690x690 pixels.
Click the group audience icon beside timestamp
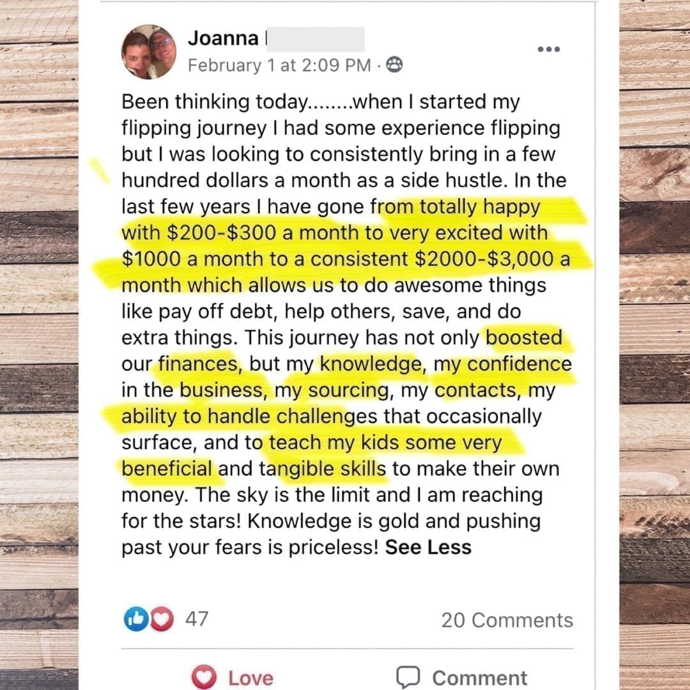pyautogui.click(x=394, y=65)
